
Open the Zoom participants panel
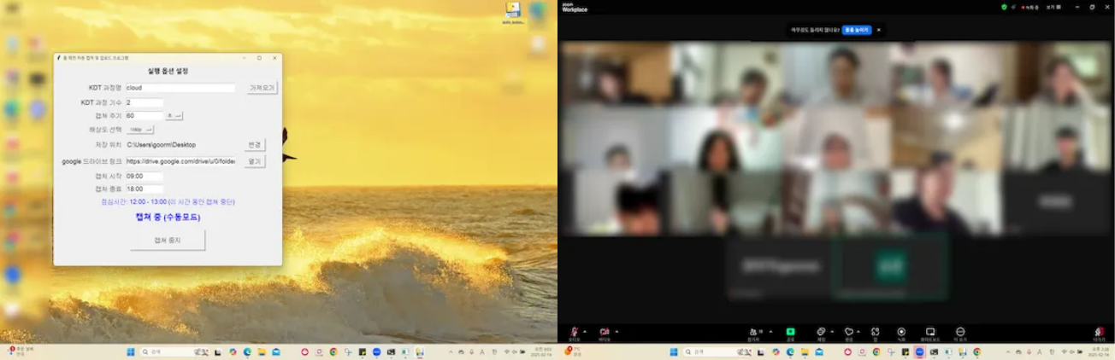(x=754, y=331)
